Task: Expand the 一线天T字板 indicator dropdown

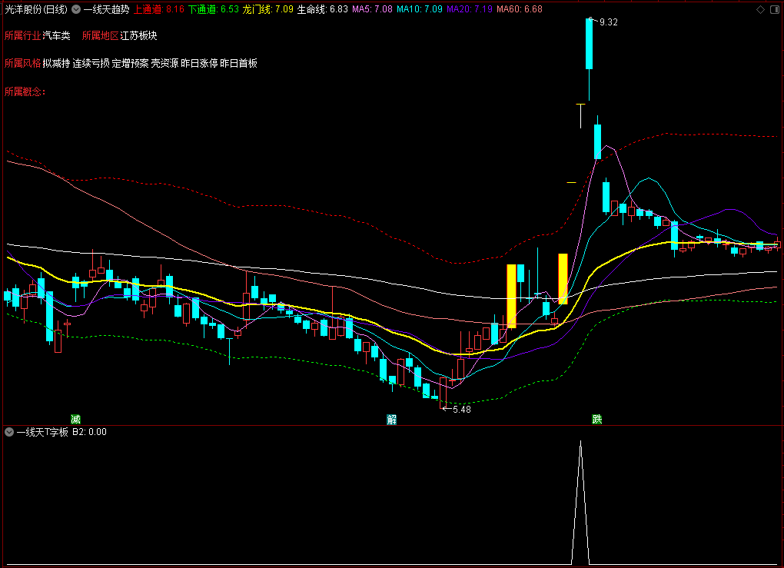Action: click(x=9, y=432)
